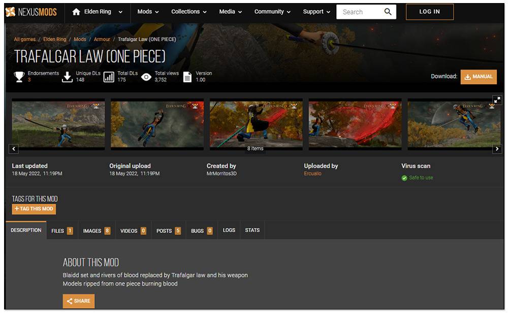Switch to the Videos tab
Viewport: 508px width, 313px height.
[133, 230]
